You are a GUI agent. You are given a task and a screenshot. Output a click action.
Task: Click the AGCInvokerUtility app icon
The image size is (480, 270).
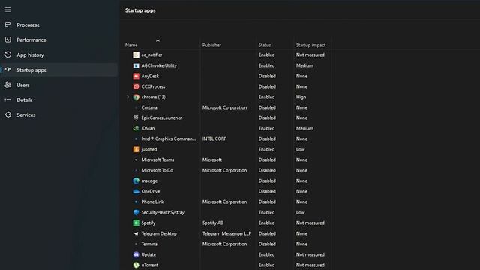coord(136,65)
